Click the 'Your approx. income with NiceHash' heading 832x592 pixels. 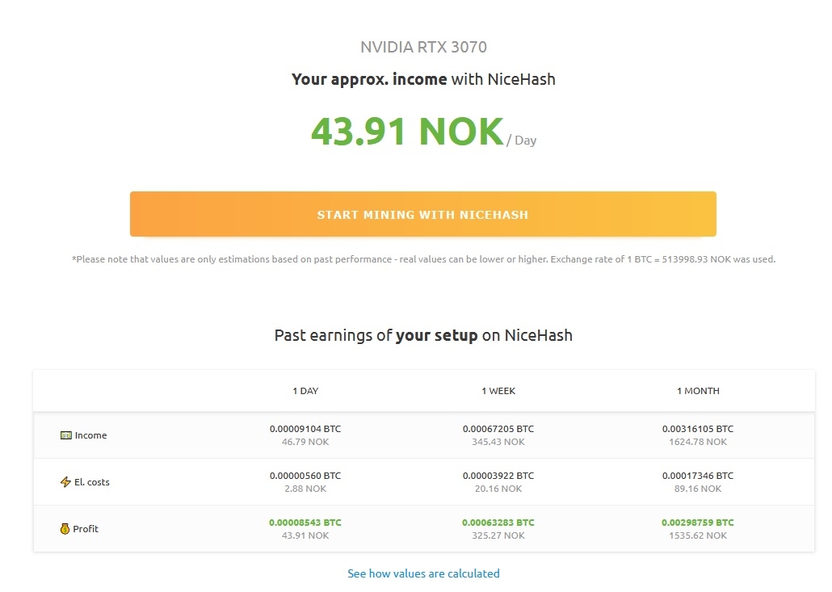423,80
